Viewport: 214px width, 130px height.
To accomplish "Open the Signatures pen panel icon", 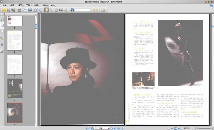I will 2,51.
